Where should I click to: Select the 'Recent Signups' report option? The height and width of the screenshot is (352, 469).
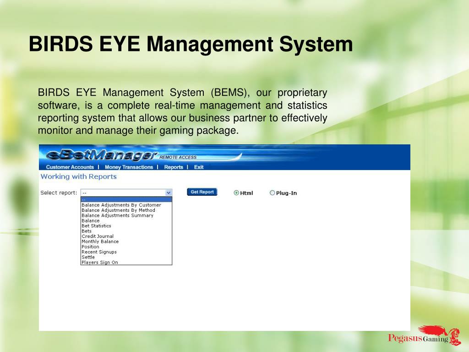point(126,252)
